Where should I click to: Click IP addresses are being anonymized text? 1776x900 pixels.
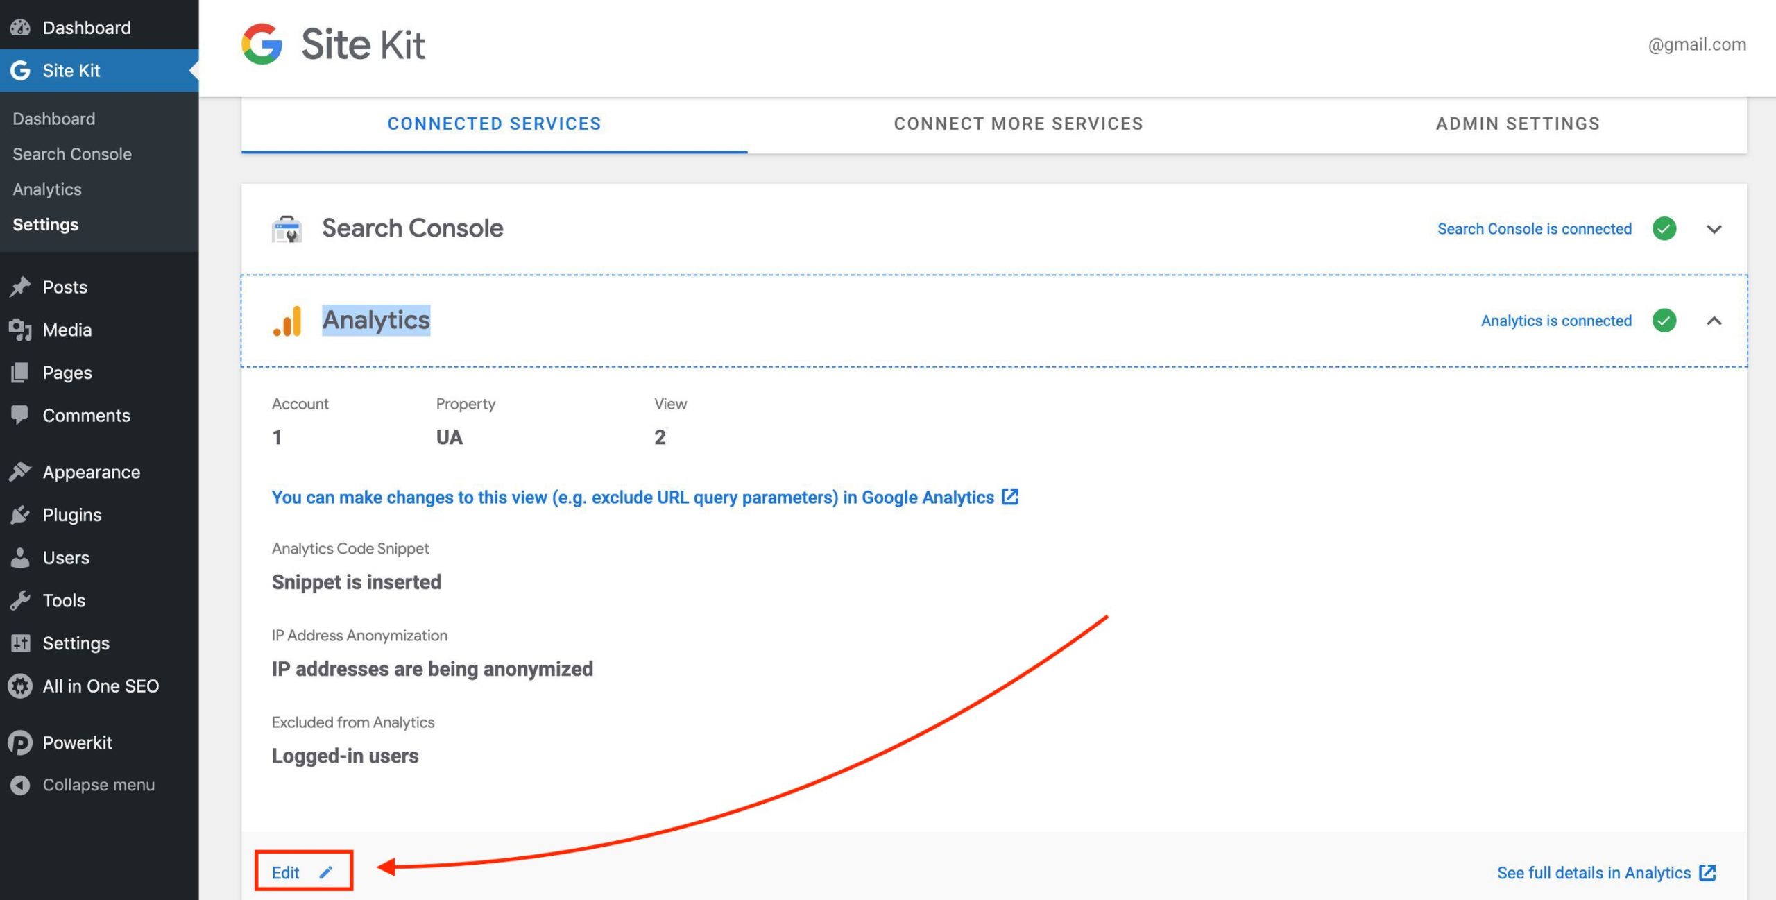[x=432, y=668]
